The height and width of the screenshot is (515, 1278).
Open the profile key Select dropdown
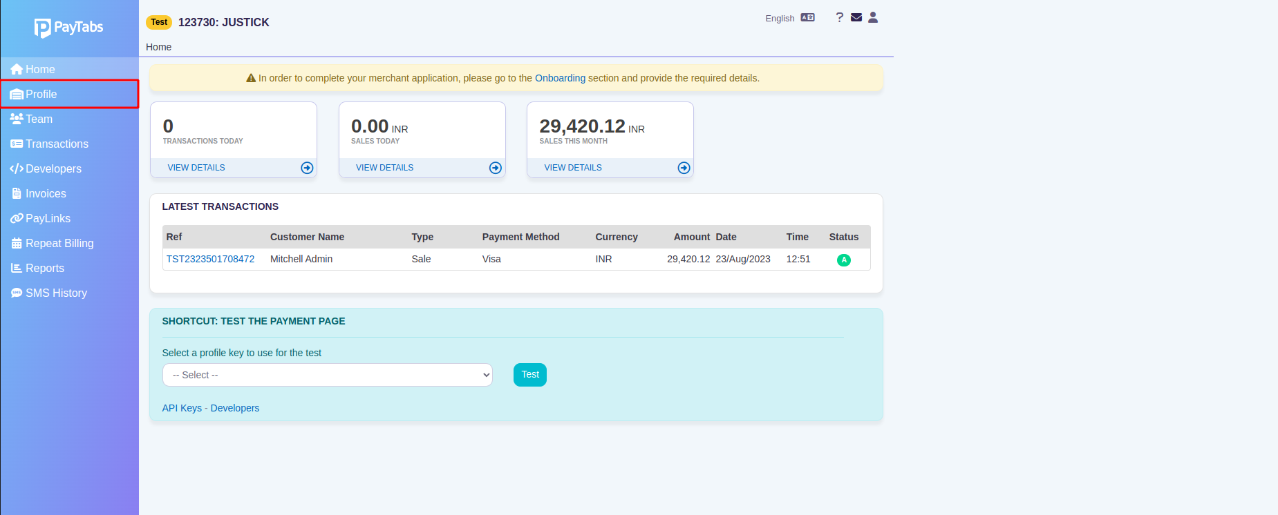pos(328,375)
